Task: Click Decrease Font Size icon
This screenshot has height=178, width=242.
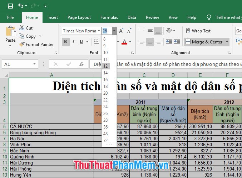Action: 129,31
